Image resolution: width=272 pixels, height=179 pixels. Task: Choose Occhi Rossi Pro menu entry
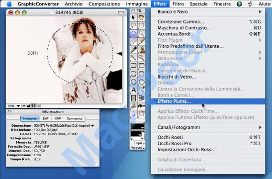pos(208,143)
